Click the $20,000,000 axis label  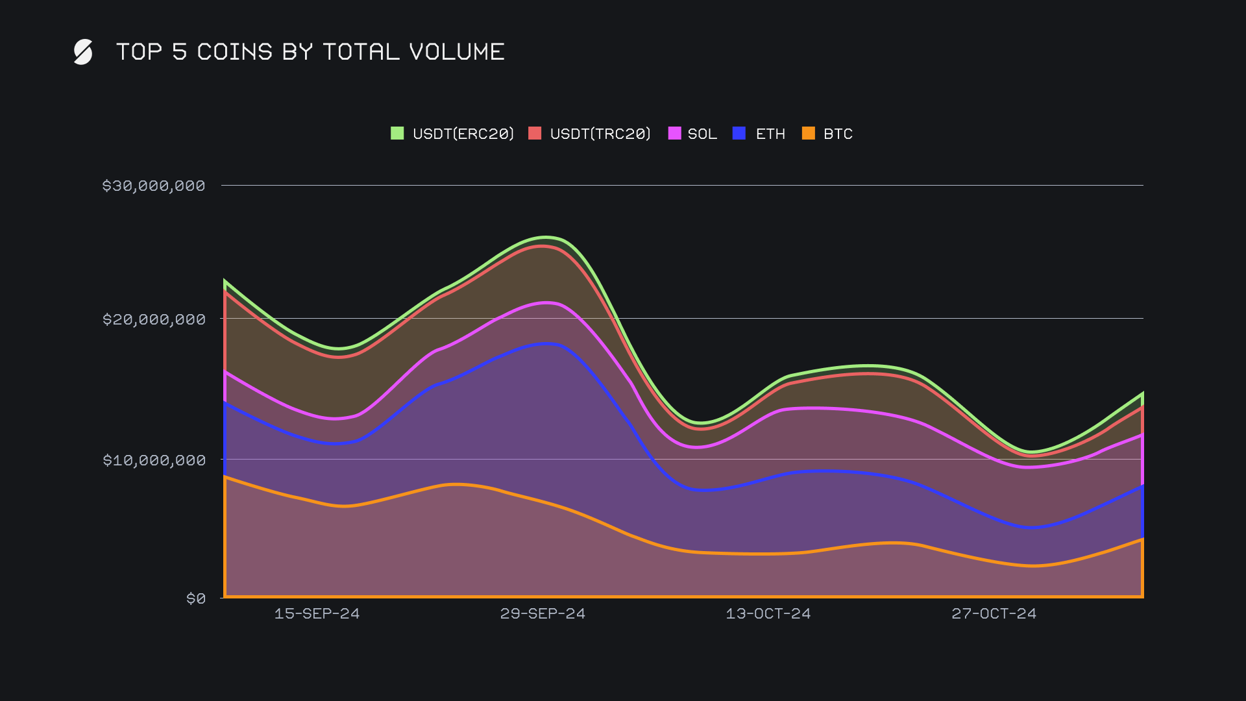(x=154, y=319)
